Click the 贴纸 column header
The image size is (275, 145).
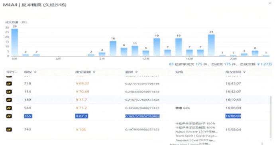click(179, 72)
